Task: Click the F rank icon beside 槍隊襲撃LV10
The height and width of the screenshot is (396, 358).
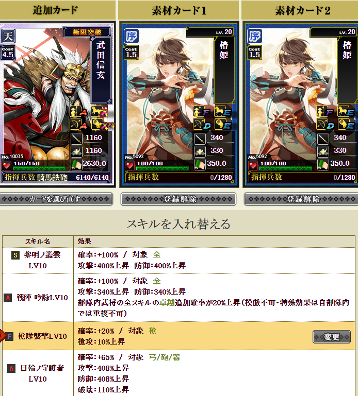Action: click(9, 336)
